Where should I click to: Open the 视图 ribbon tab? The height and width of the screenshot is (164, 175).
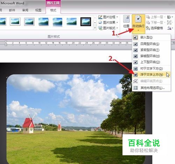38,10
